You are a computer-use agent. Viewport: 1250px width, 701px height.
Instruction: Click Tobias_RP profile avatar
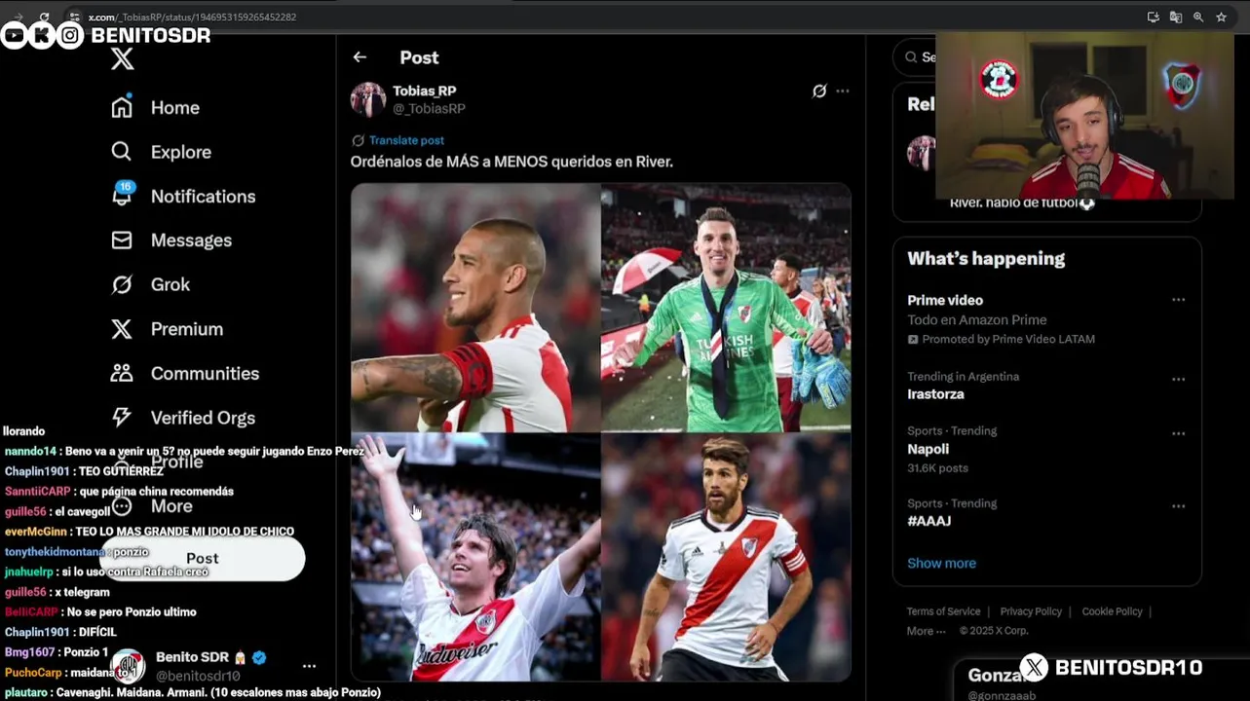click(x=368, y=99)
